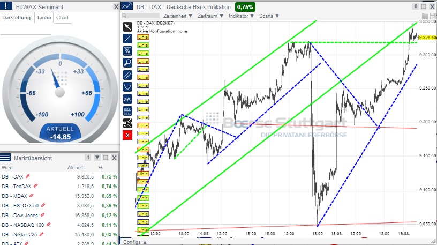Switch to the Tacho display tab

point(44,17)
